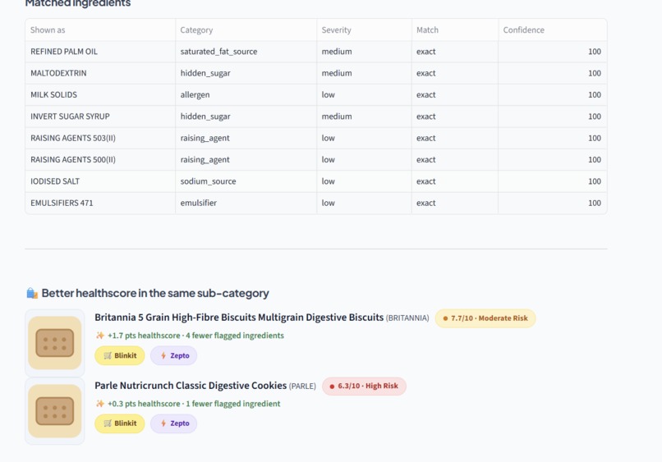Screen dimensions: 662x462
Task: Click exact match in IODISED SALT row
Action: point(455,181)
